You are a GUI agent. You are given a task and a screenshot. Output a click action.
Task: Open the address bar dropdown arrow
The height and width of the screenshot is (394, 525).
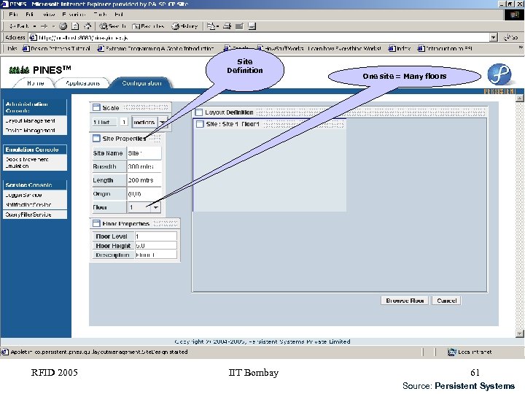493,37
